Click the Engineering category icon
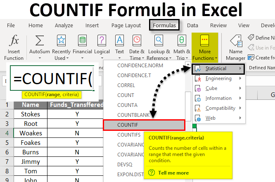This screenshot has height=182, width=275. 198,78
